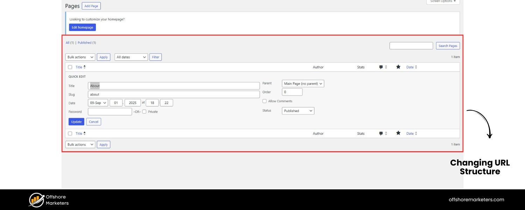
Task: Select all pages using the header checkbox
Action: tap(70, 67)
